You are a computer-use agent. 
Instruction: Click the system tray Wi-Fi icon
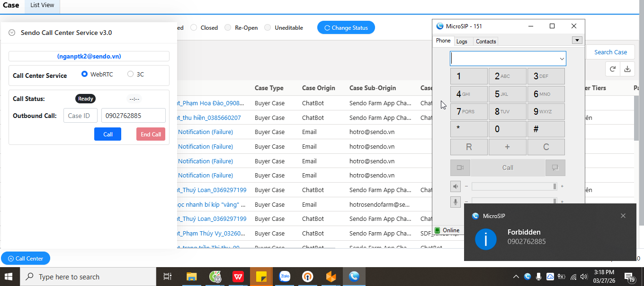[x=573, y=277]
